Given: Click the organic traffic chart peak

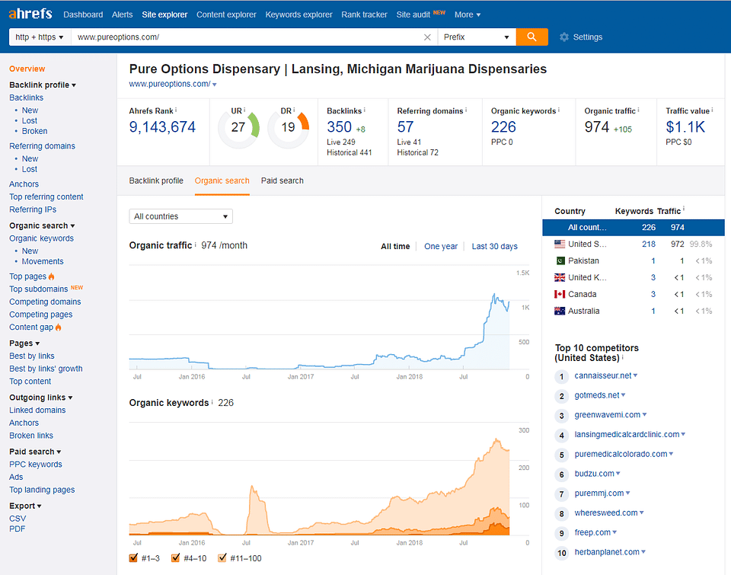Looking at the screenshot, I should pyautogui.click(x=493, y=295).
